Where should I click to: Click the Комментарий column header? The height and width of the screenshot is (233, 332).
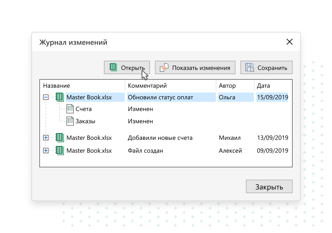(x=147, y=86)
